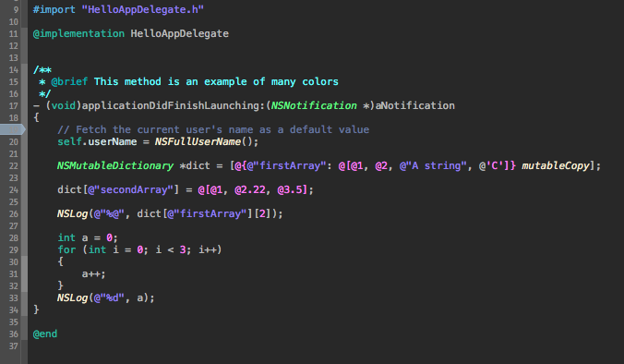Click the a++; statement
Screen dimensions: 624x364
click(x=93, y=274)
